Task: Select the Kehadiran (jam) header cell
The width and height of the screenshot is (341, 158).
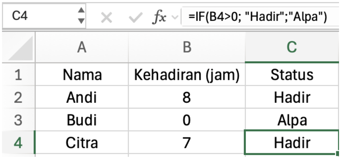Action: (x=187, y=75)
